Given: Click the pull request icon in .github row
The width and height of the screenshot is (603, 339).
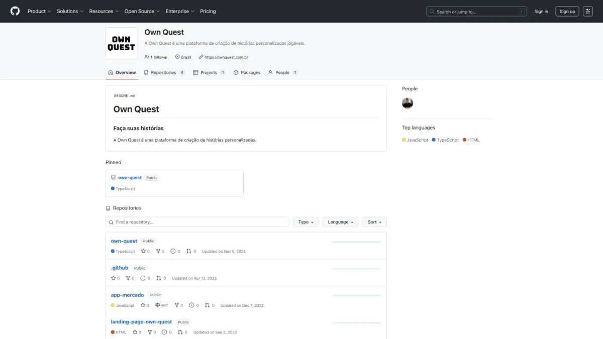Looking at the screenshot, I should (x=158, y=278).
